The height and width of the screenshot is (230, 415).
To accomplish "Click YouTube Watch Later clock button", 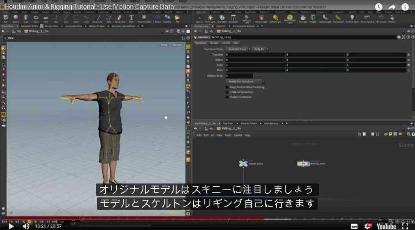I will [379, 7].
